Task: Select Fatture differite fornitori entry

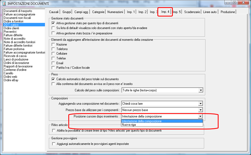Action: pos(24,46)
